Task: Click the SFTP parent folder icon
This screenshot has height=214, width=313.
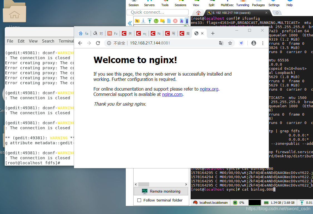Action: tap(137, 21)
